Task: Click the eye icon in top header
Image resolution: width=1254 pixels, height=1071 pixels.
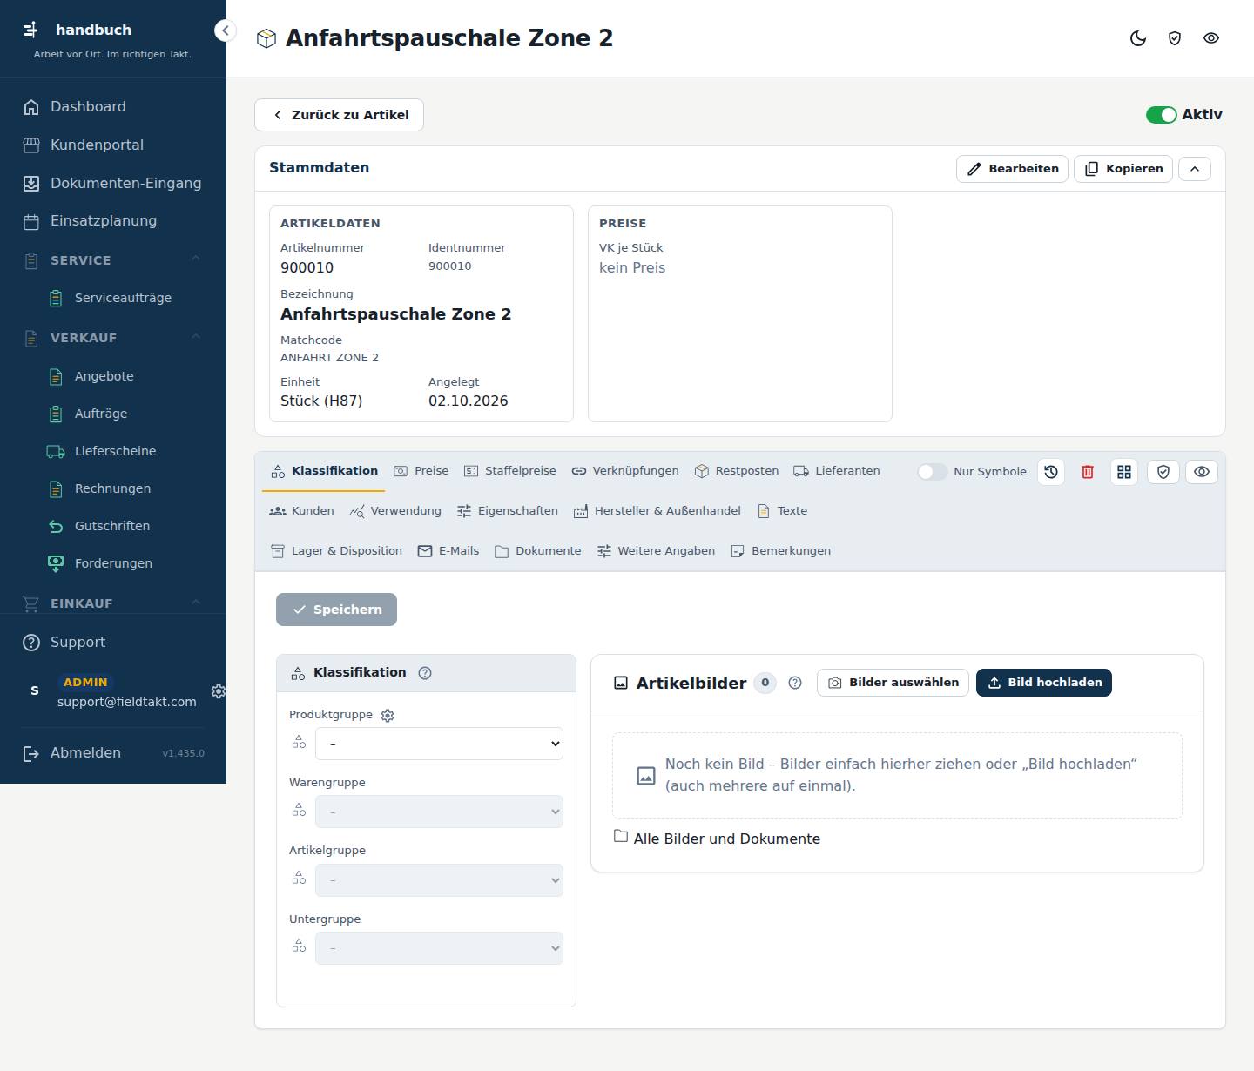Action: tap(1211, 38)
